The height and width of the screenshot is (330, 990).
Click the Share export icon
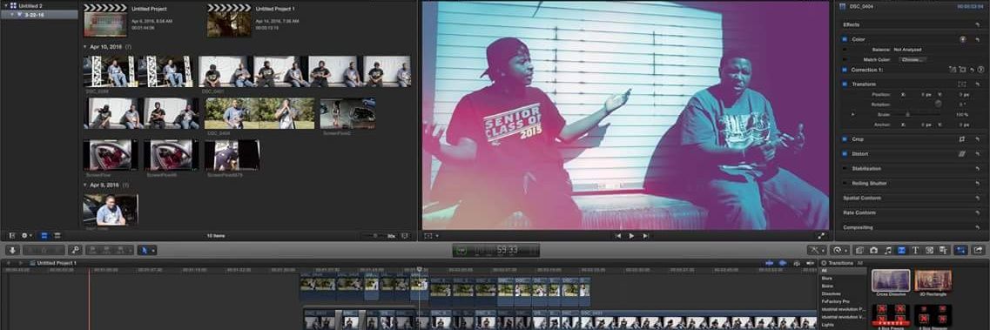point(978,251)
